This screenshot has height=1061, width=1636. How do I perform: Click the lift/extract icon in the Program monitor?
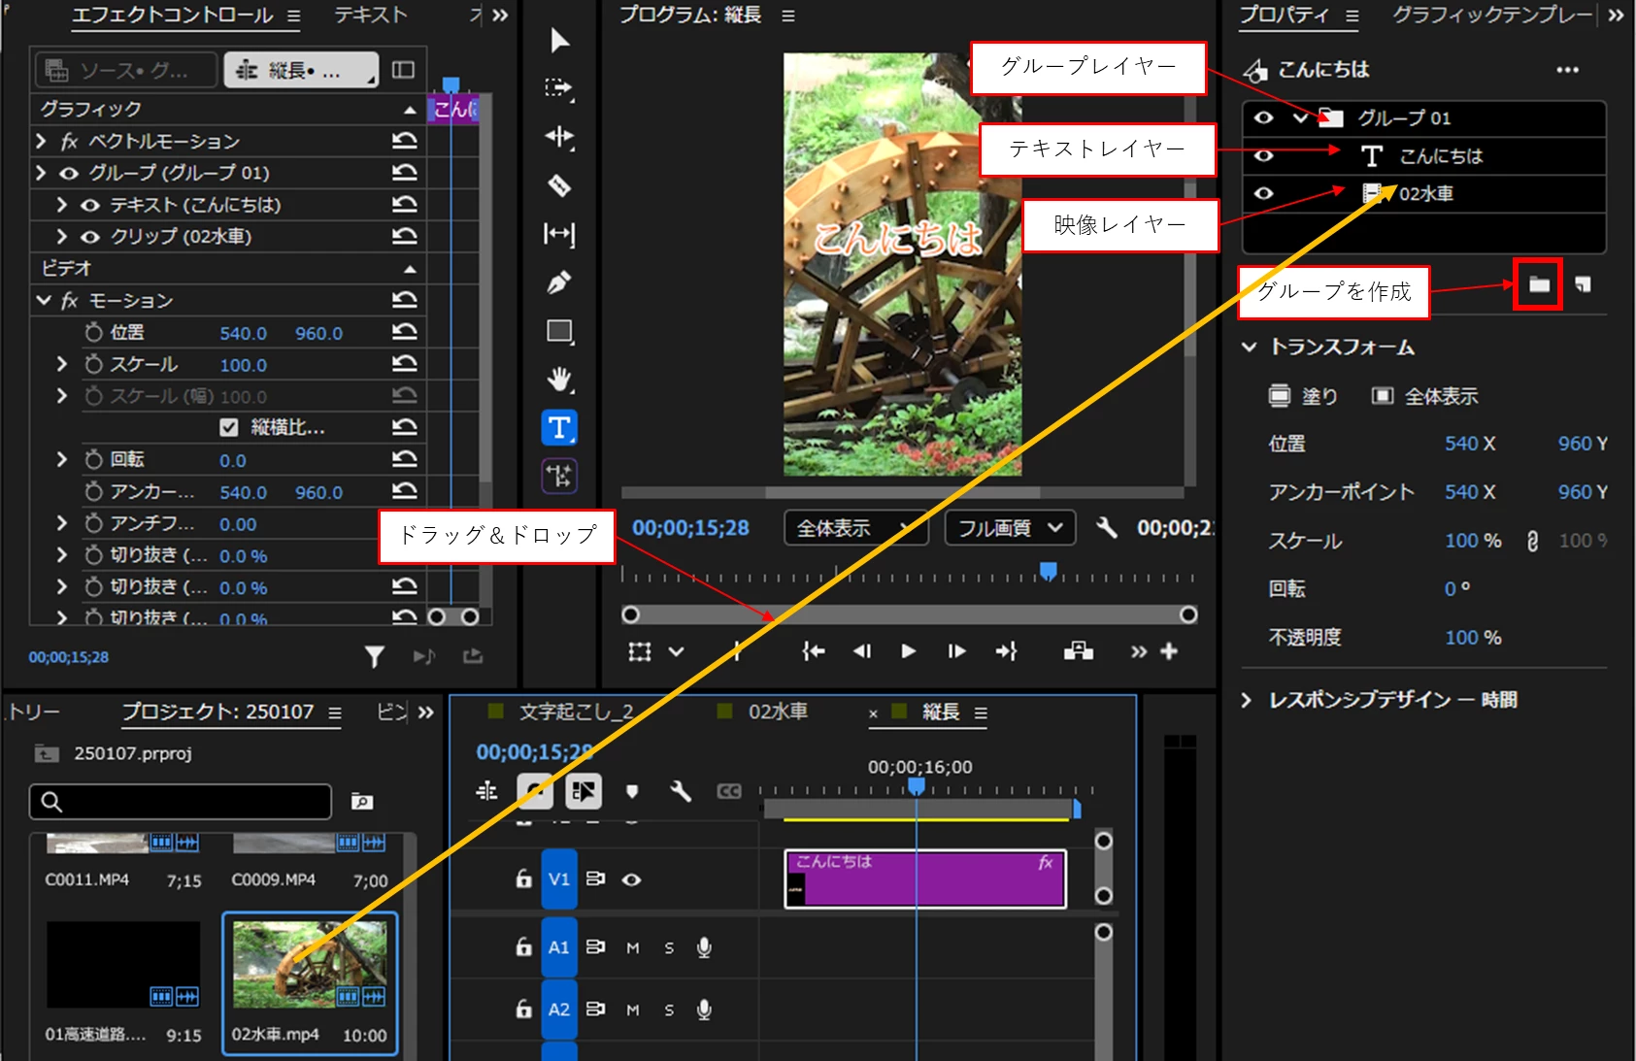(1079, 651)
